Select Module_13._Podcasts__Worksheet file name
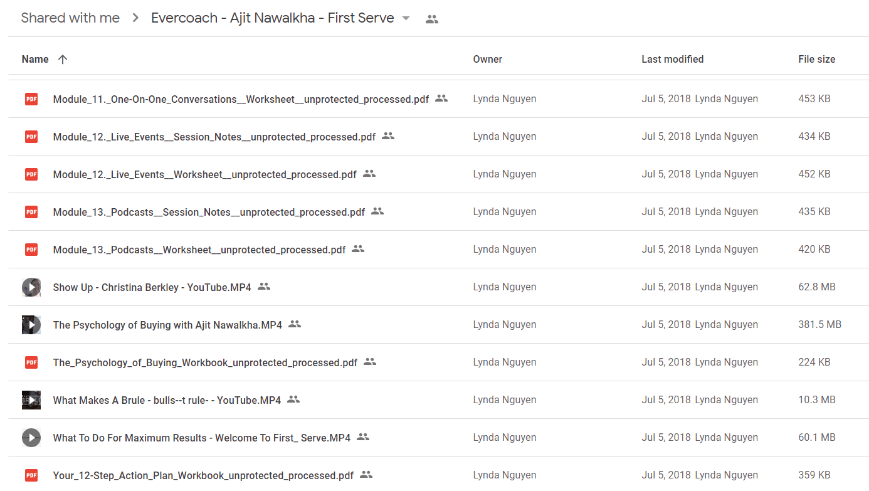 click(199, 250)
